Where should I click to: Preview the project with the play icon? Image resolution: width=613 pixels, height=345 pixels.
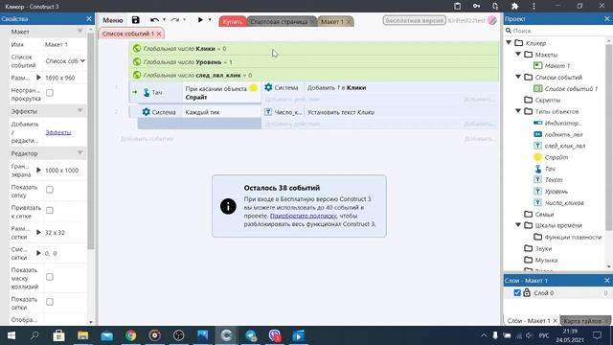[x=200, y=19]
